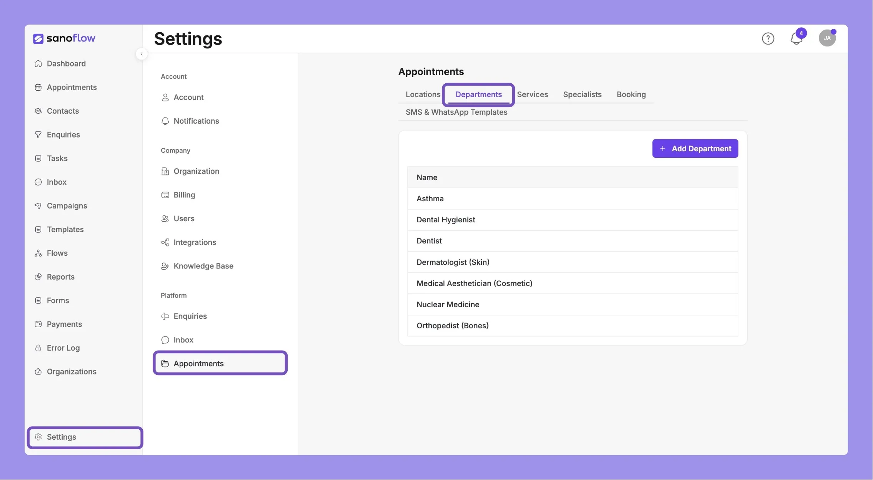
Task: Open the JA user avatar menu
Action: [x=827, y=38]
